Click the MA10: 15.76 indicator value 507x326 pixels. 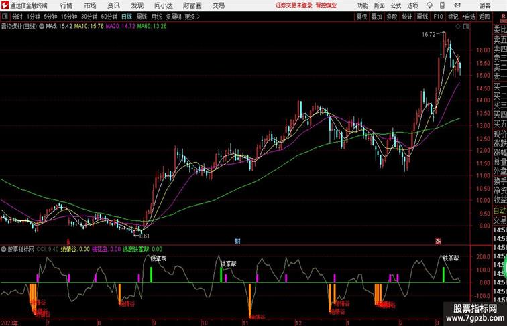click(89, 27)
